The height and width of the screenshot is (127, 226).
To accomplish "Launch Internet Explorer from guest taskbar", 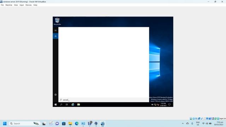I will click(x=73, y=104).
